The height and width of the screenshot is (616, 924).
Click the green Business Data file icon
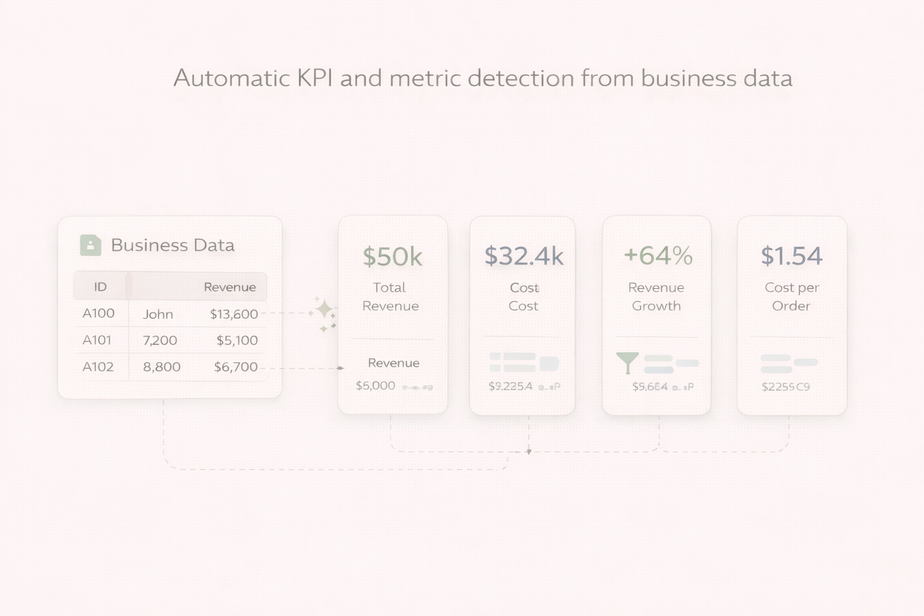tap(90, 245)
